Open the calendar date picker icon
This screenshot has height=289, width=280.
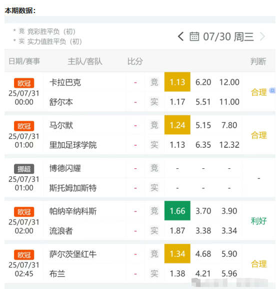tap(194, 36)
